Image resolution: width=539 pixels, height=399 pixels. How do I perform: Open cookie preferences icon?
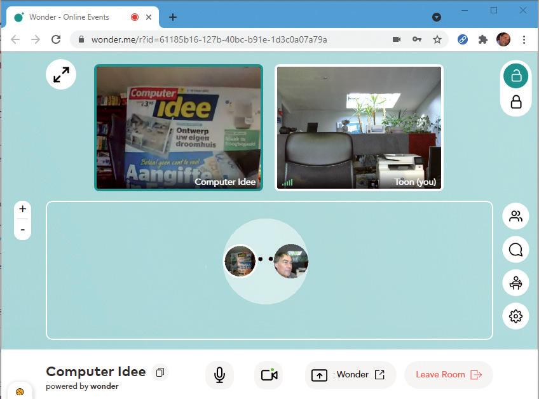[20, 392]
